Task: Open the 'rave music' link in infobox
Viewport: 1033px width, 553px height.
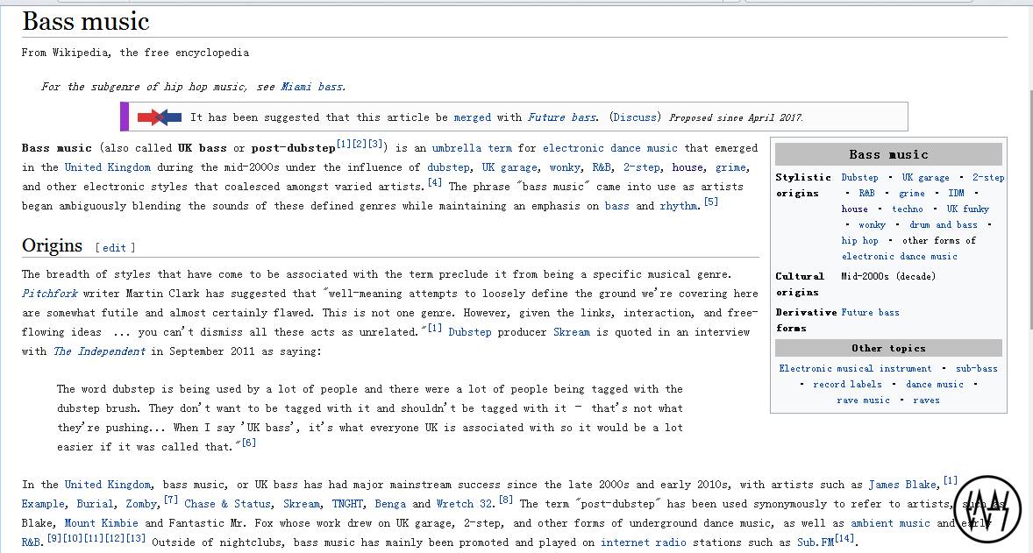Action: coord(863,401)
